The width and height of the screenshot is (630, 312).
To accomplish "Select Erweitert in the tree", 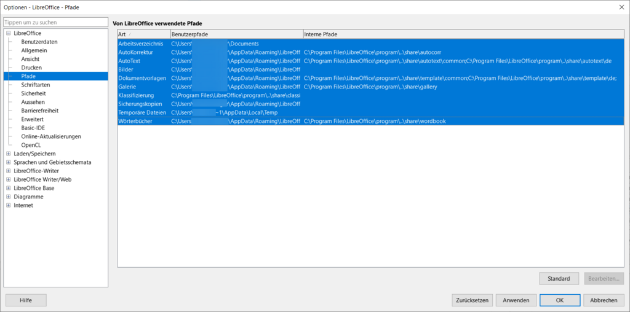I will click(x=33, y=120).
